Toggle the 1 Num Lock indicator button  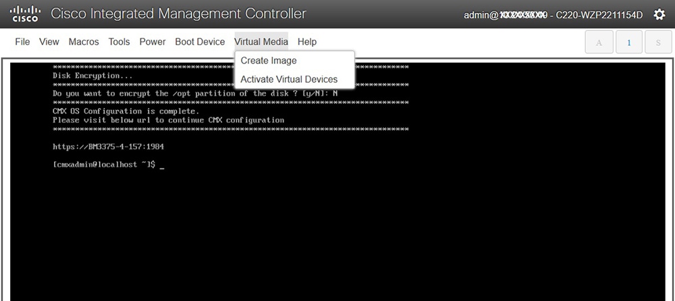click(629, 43)
